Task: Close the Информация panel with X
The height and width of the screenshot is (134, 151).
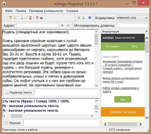Action: click(146, 31)
